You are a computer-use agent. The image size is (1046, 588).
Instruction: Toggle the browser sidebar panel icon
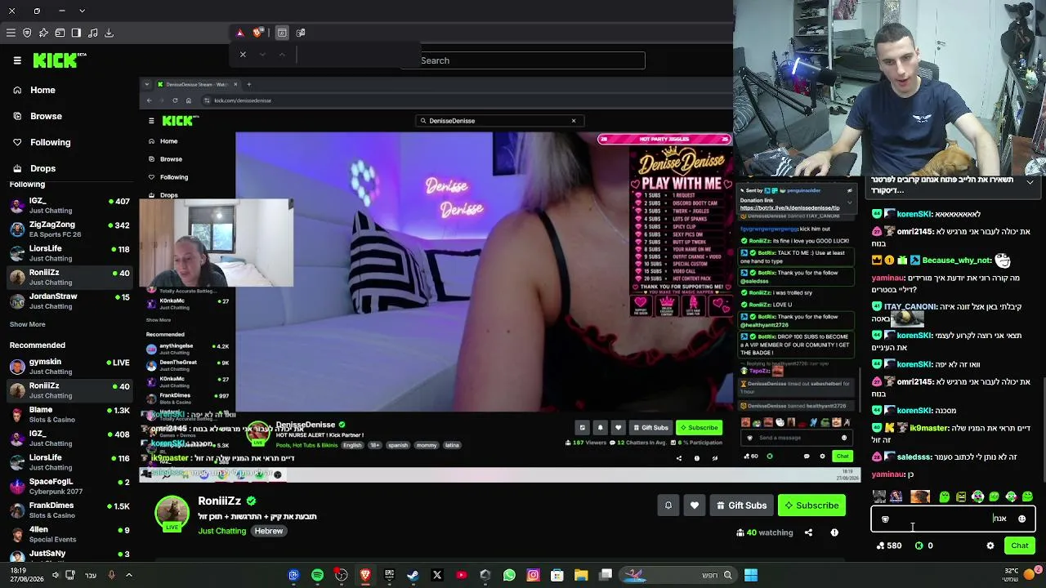point(76,33)
